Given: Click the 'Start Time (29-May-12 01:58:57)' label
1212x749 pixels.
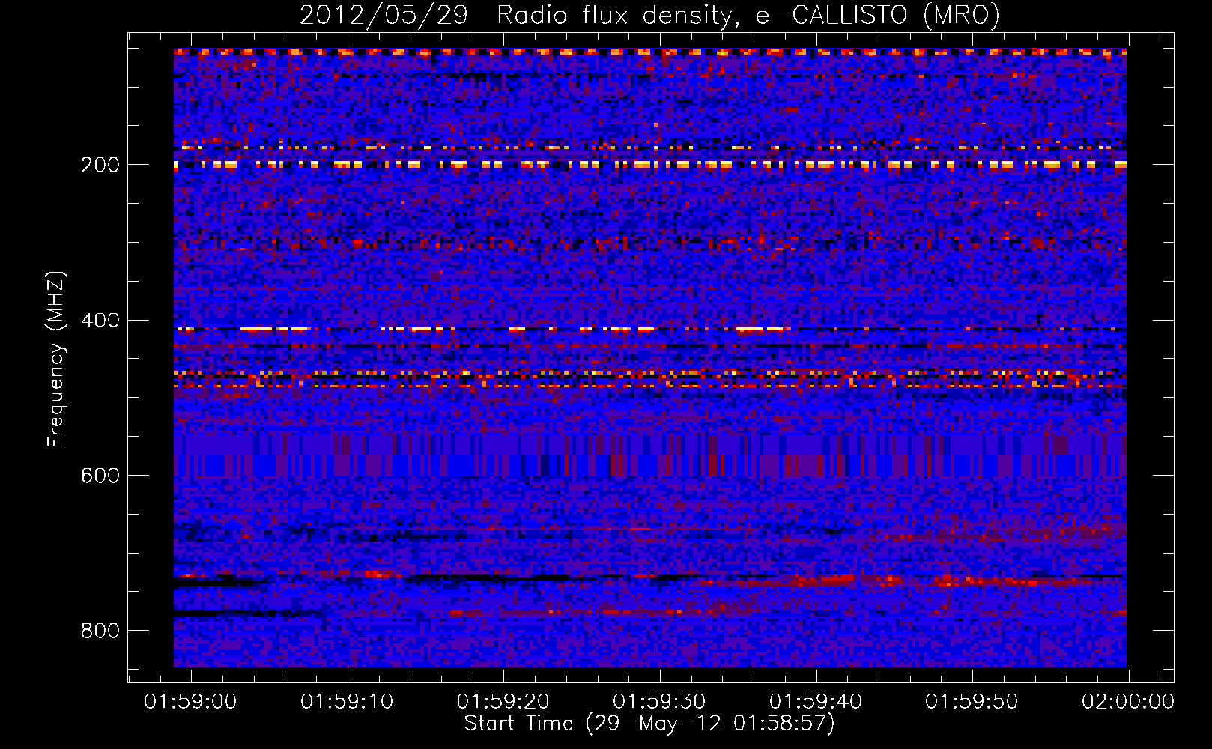Looking at the screenshot, I should pyautogui.click(x=649, y=724).
